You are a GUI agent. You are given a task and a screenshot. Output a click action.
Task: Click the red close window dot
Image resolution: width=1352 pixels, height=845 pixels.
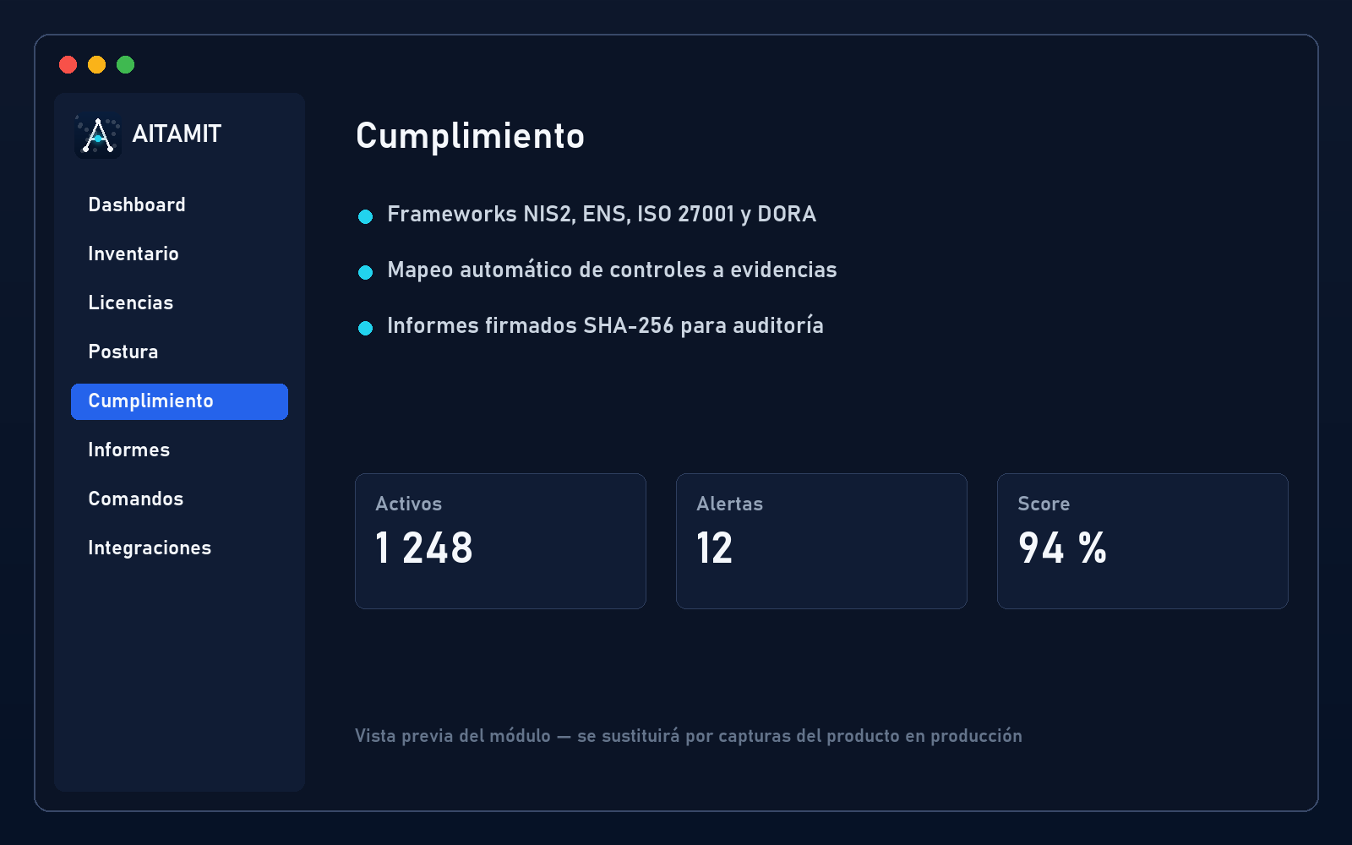point(68,65)
